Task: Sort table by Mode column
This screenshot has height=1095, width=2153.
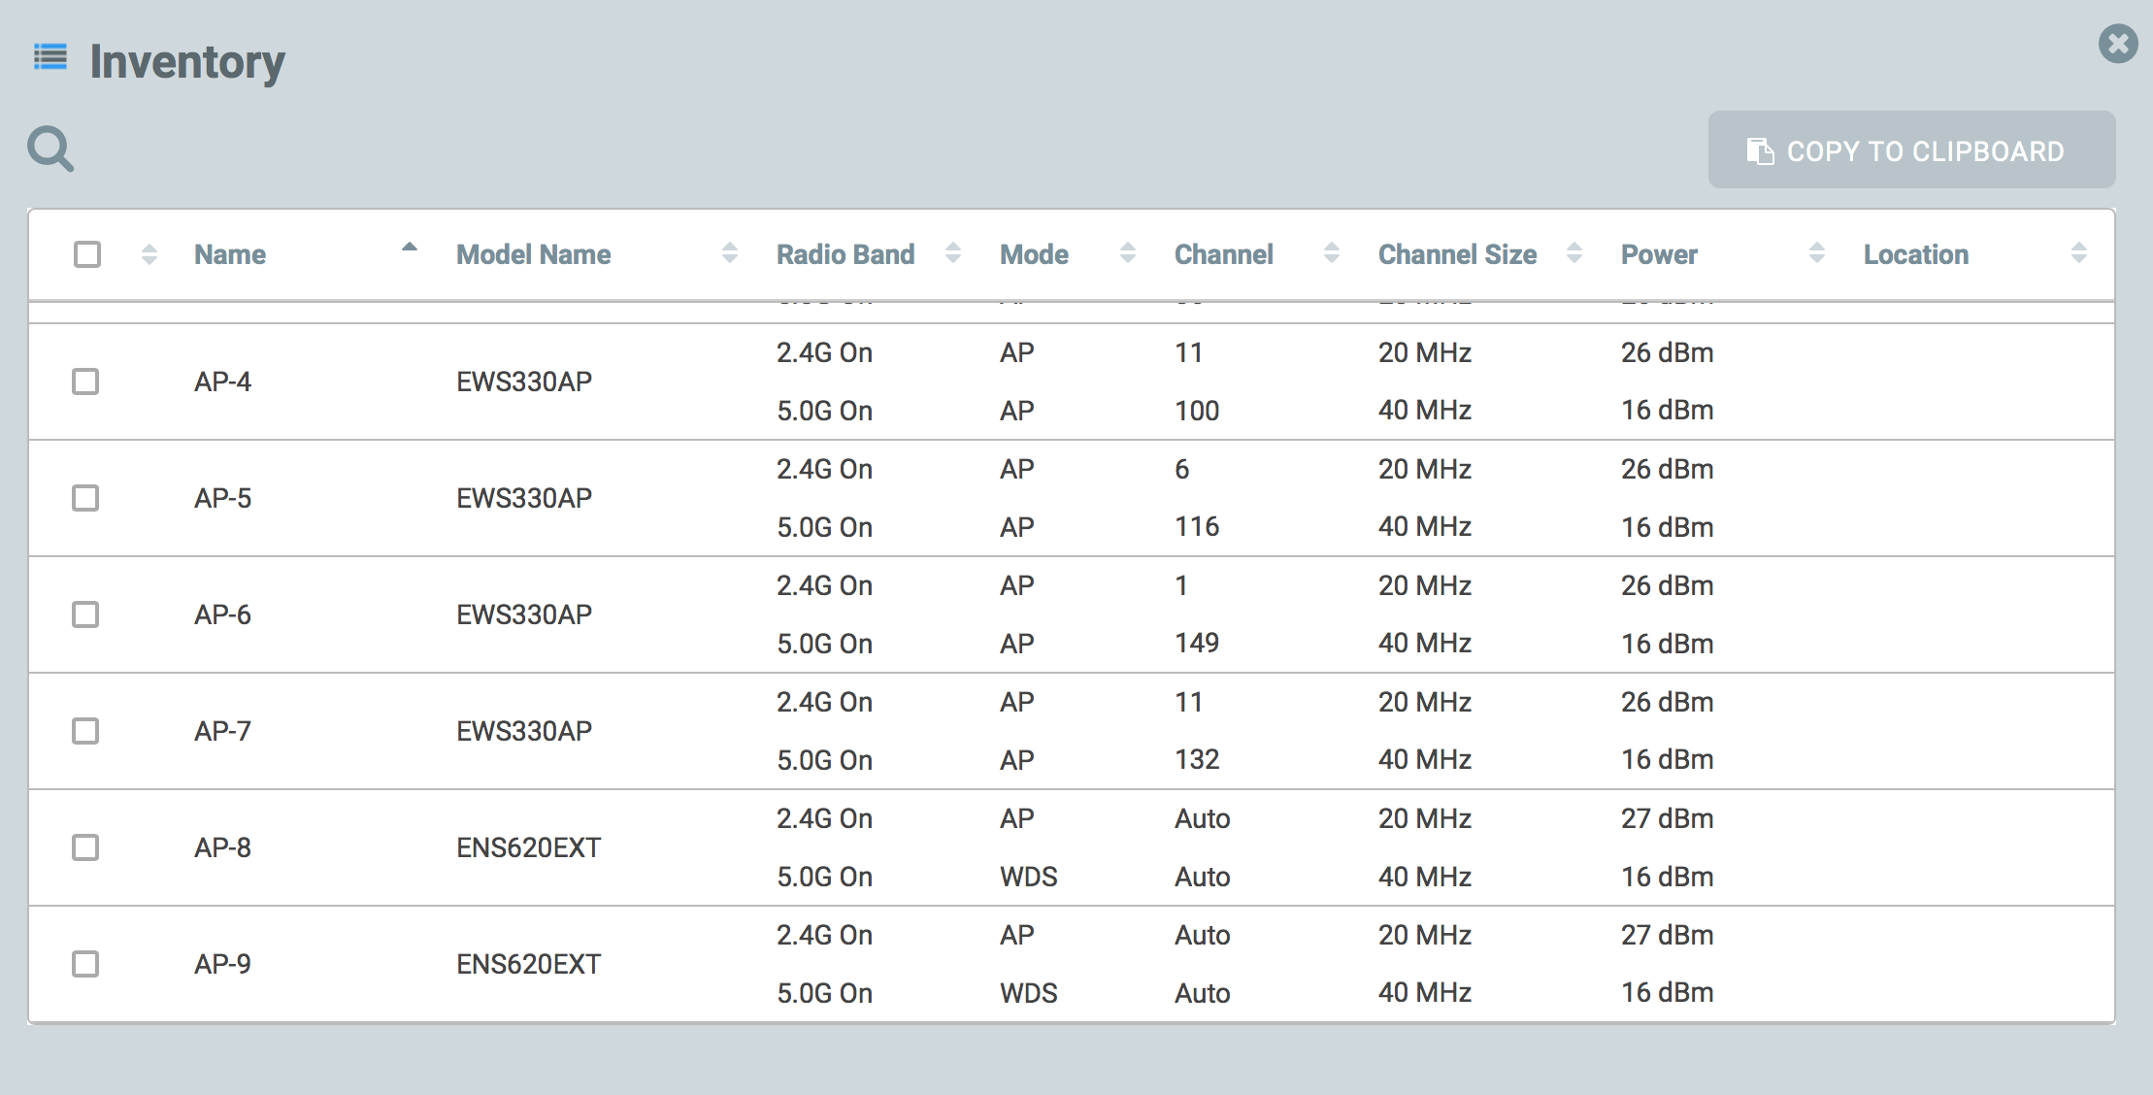Action: (x=1034, y=254)
